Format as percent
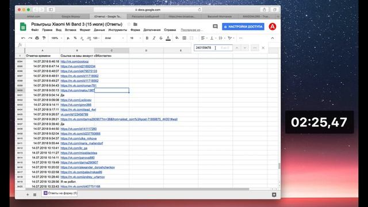 [75, 38]
